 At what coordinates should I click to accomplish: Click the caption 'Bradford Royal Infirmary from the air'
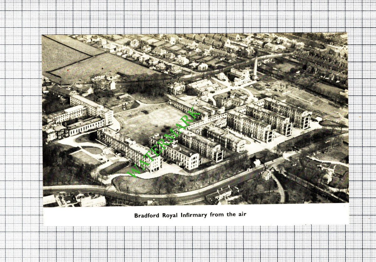[190, 215]
